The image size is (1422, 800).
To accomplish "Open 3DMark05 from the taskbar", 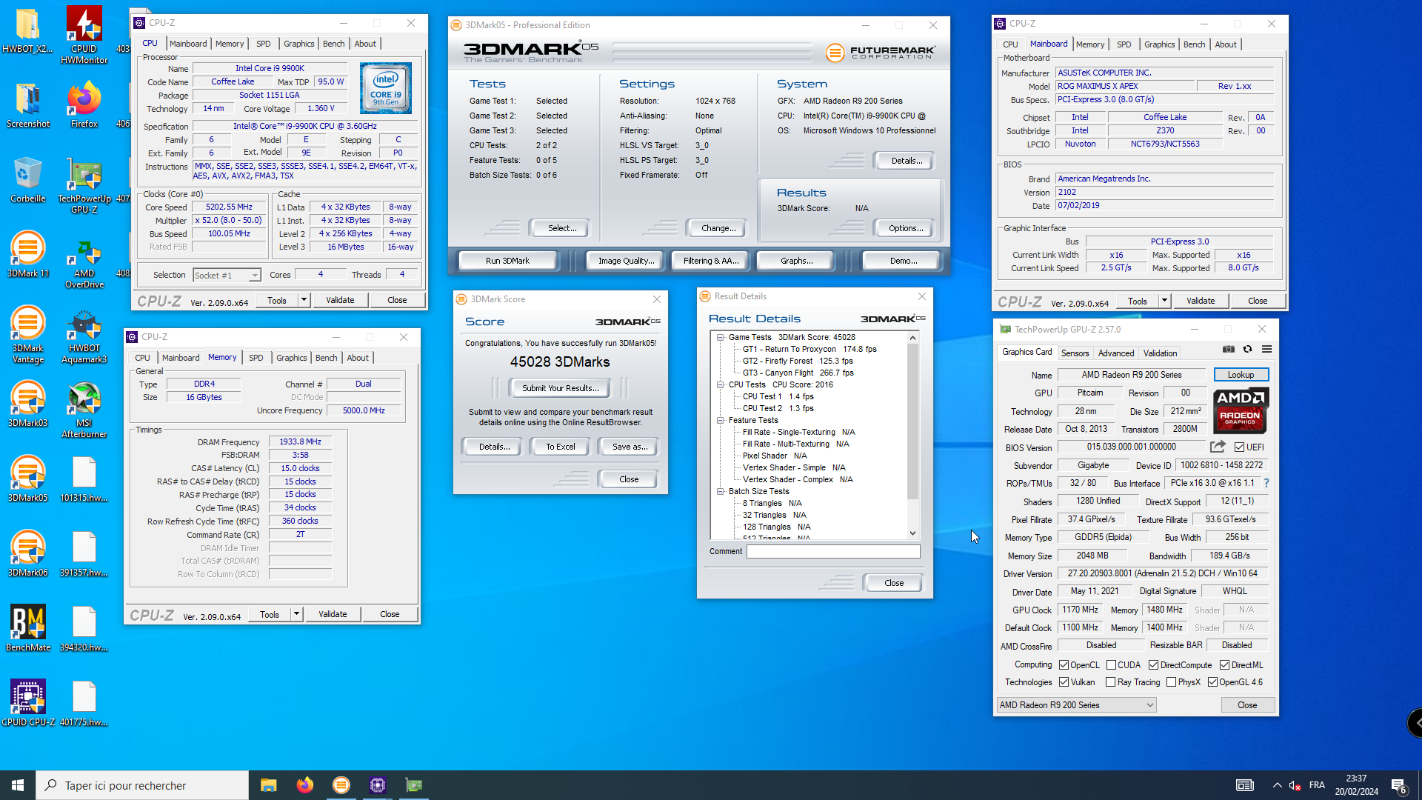I will pyautogui.click(x=341, y=785).
